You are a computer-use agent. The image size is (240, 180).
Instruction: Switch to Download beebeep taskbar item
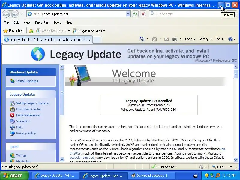pyautogui.click(x=151, y=175)
